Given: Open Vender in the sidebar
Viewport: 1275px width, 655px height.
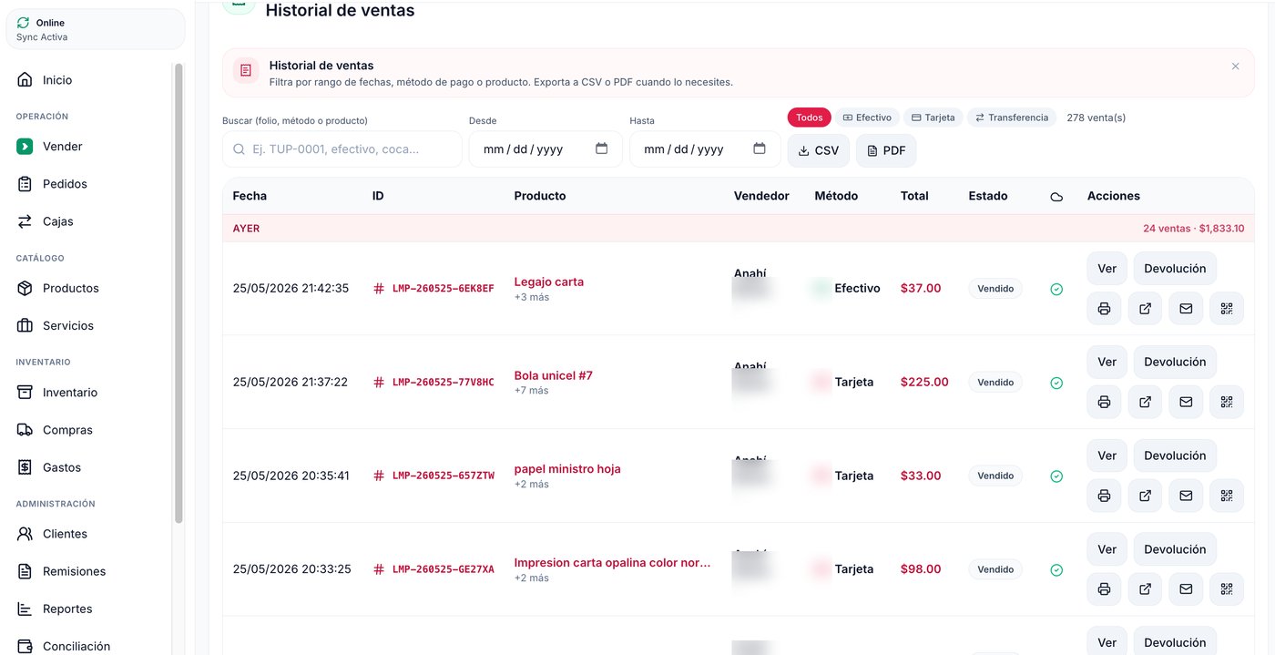Looking at the screenshot, I should (x=63, y=147).
